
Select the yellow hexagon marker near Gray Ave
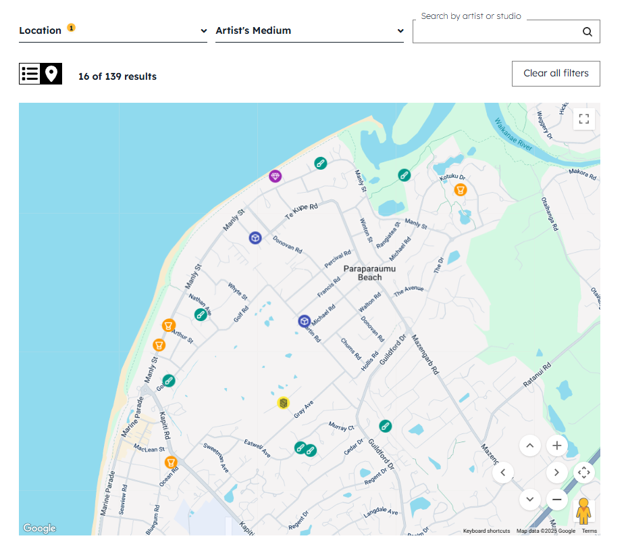[x=284, y=403]
